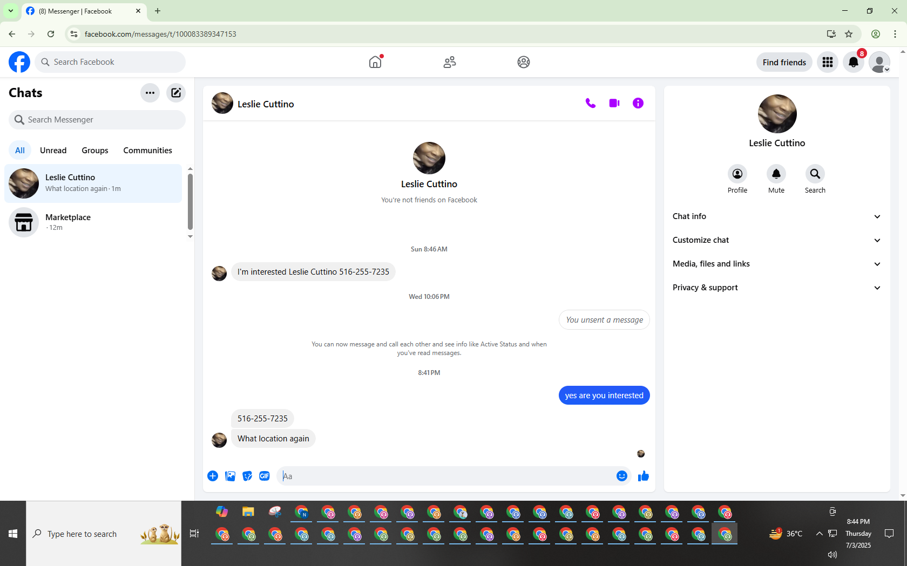
Task: Click the '516-255-7235' message bubble
Action: pos(262,419)
